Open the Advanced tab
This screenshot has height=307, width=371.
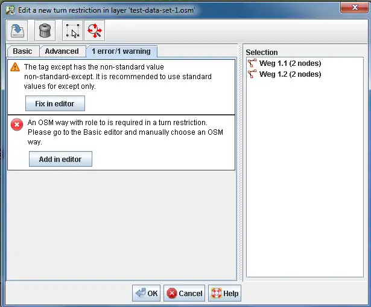(62, 51)
